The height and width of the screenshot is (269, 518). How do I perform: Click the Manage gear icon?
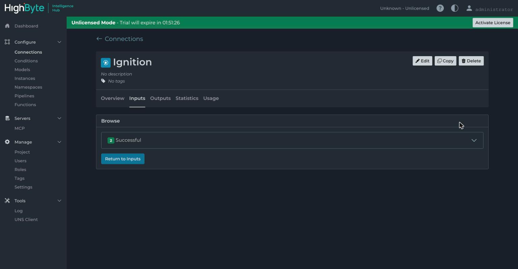7,142
